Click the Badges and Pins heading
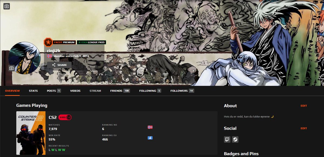Viewport: 324px width, 157px height. (241, 154)
